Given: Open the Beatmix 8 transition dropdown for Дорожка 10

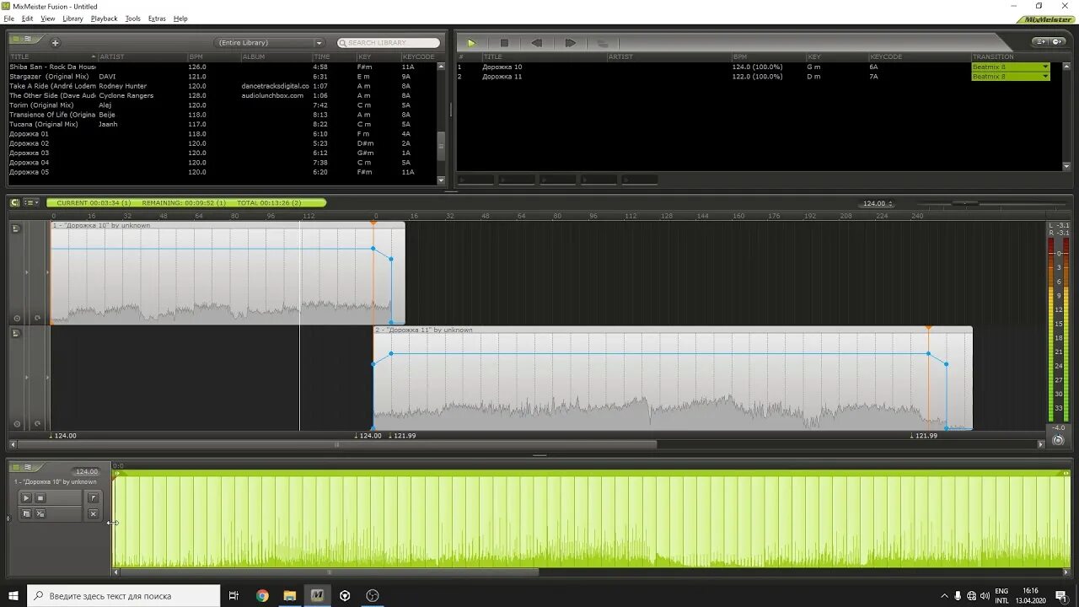Looking at the screenshot, I should pos(1011,67).
